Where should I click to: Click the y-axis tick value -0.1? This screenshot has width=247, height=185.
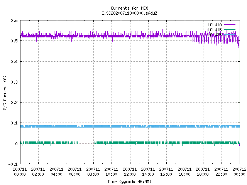tap(13, 164)
